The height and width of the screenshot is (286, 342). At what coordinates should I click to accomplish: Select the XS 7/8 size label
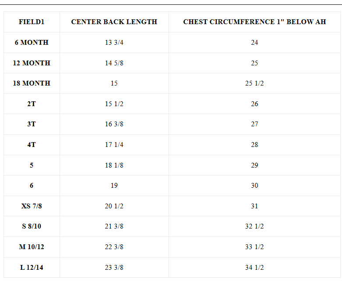click(32, 206)
